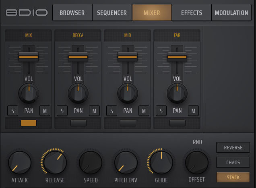The image size is (256, 188).
Task: Click the 8DIO logo
Action: click(27, 12)
